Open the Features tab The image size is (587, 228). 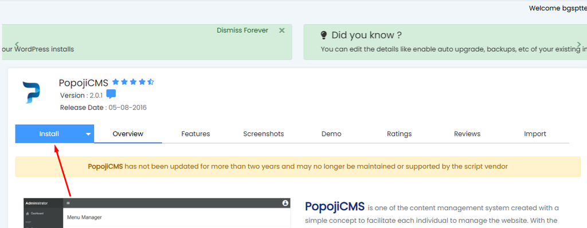(195, 133)
